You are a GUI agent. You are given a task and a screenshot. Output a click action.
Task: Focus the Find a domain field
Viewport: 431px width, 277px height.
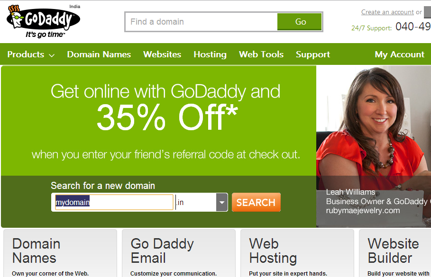pyautogui.click(x=201, y=22)
